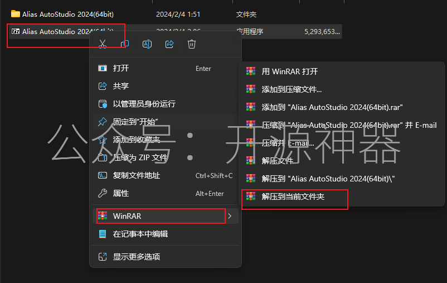The height and width of the screenshot is (283, 447).
Task: Choose 压缩到 rar 并 E-mail option
Action: coord(342,125)
